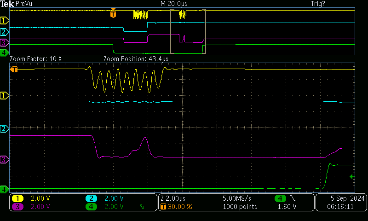Click channel 3 marker in zoom pane
Image resolution: width=368 pixels, height=221 pixels.
[x=4, y=160]
